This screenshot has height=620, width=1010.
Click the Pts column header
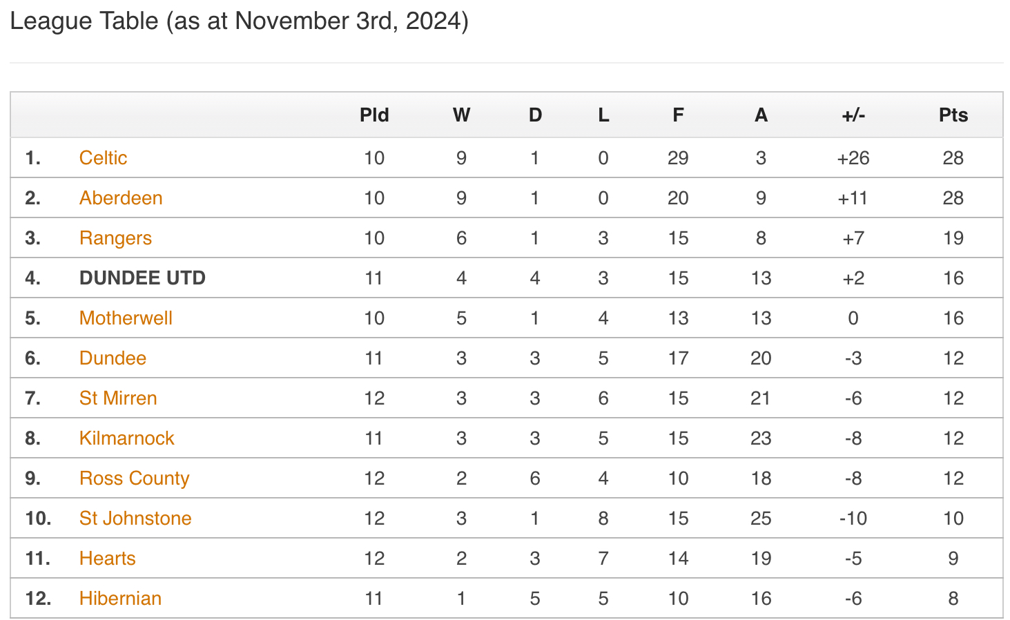pos(953,115)
